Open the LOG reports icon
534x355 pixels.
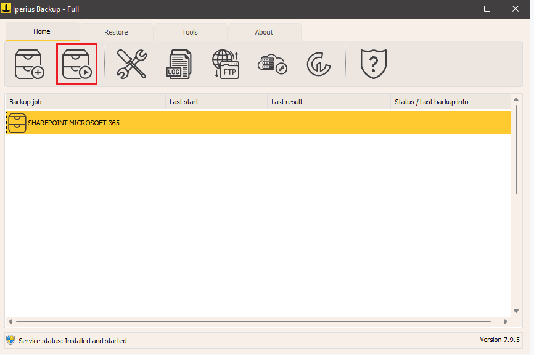tap(179, 64)
